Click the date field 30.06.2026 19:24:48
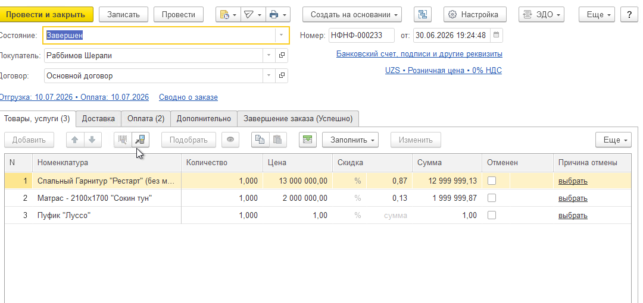 pyautogui.click(x=451, y=35)
